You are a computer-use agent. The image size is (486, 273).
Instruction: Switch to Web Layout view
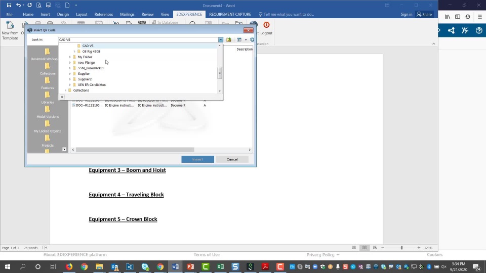coord(375,248)
